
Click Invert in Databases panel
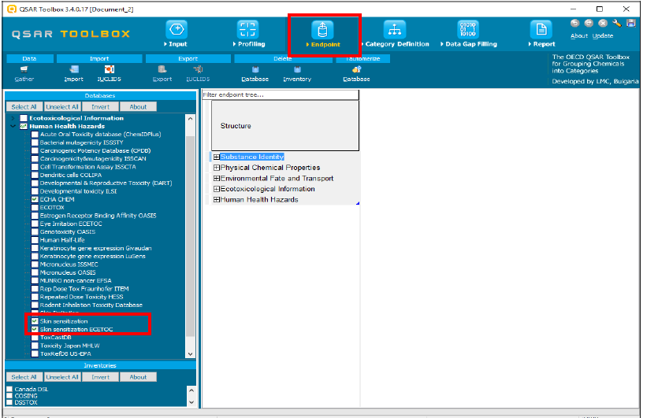pyautogui.click(x=101, y=107)
